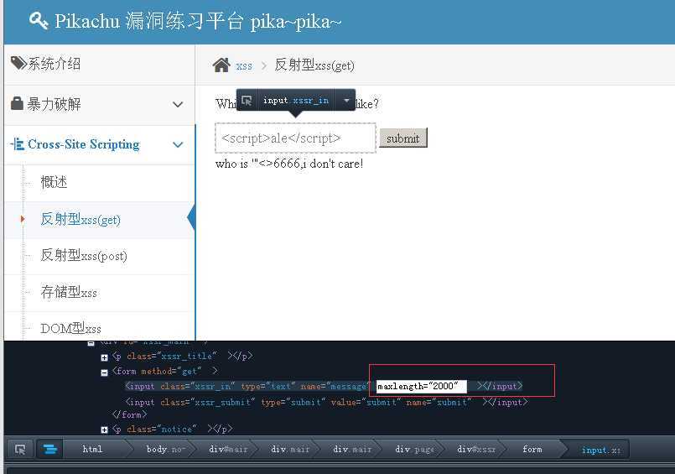This screenshot has width=675, height=474.
Task: Edit the maxlength="2000" attribute box
Action: click(422, 386)
